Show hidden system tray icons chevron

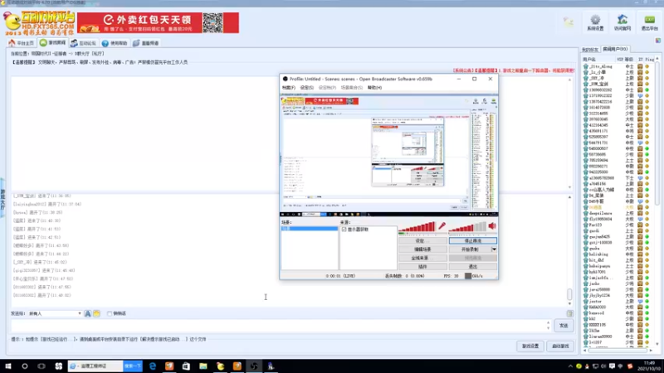click(x=570, y=366)
